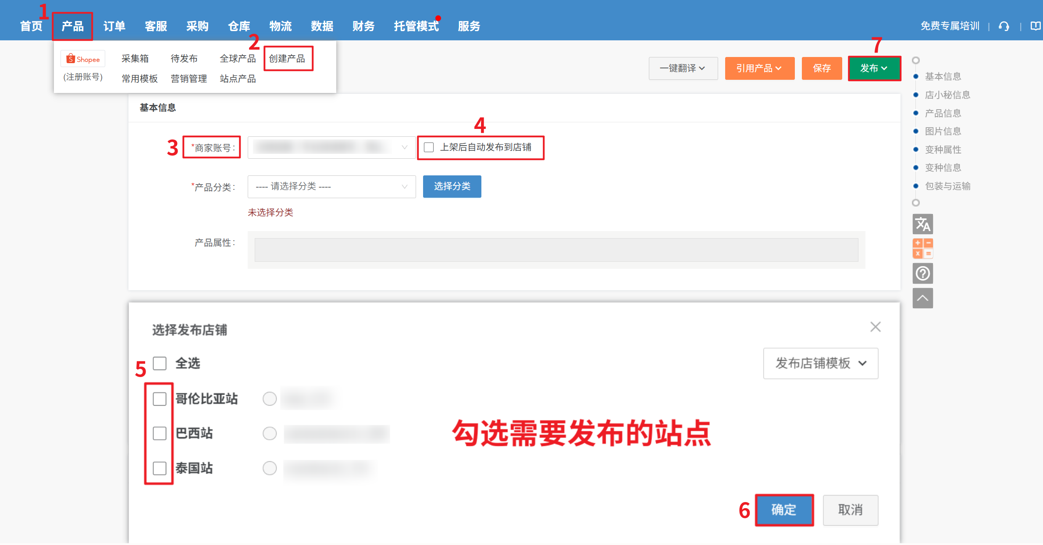The image size is (1043, 545).
Task: Open the orange calculator icon
Action: (922, 249)
